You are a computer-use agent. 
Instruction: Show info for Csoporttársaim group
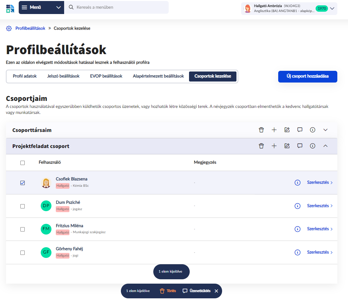(x=313, y=130)
